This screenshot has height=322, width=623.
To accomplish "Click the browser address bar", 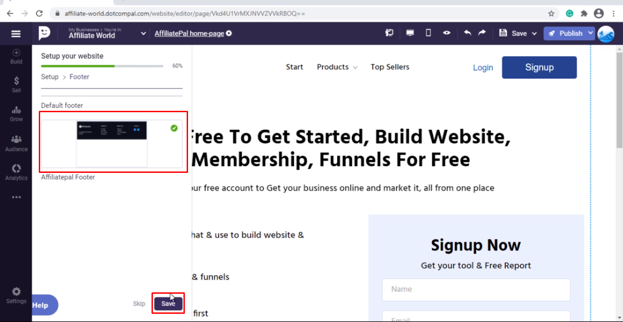I will point(301,14).
